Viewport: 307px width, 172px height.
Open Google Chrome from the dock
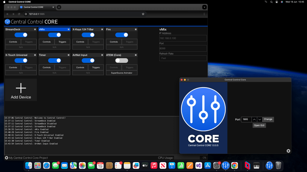pyautogui.click(x=234, y=165)
